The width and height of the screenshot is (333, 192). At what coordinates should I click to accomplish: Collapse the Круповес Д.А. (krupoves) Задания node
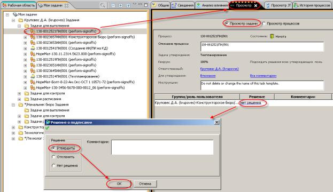click(13, 20)
